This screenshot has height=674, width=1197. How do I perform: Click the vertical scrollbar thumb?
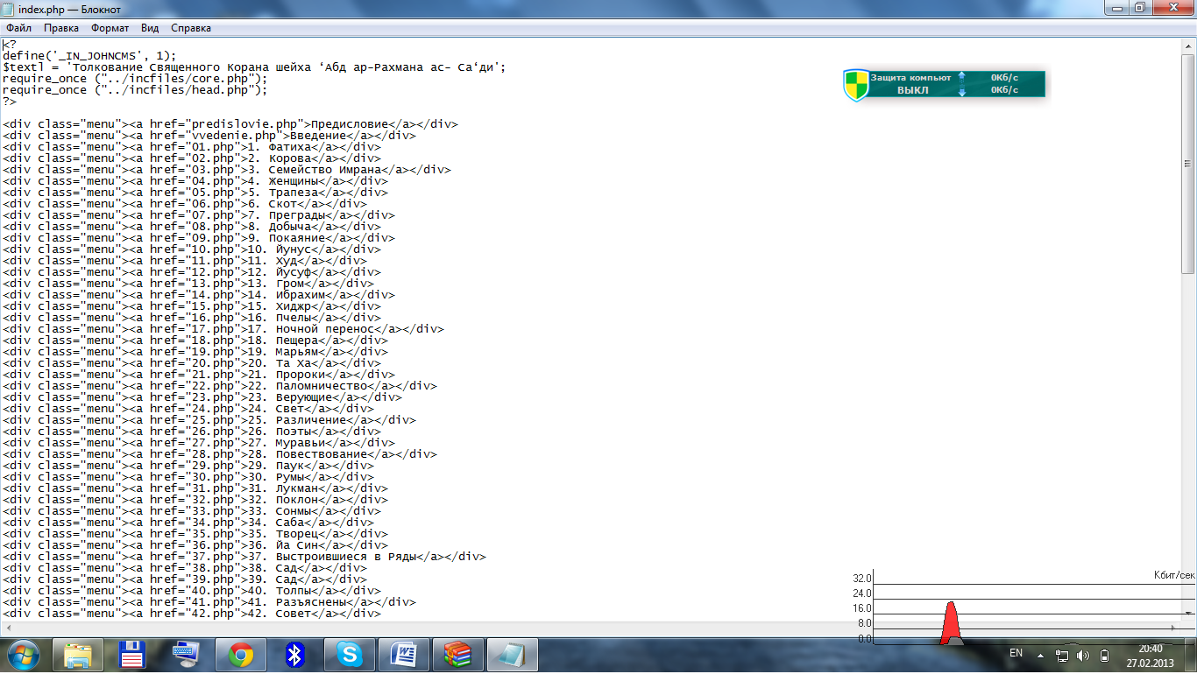tap(1188, 165)
